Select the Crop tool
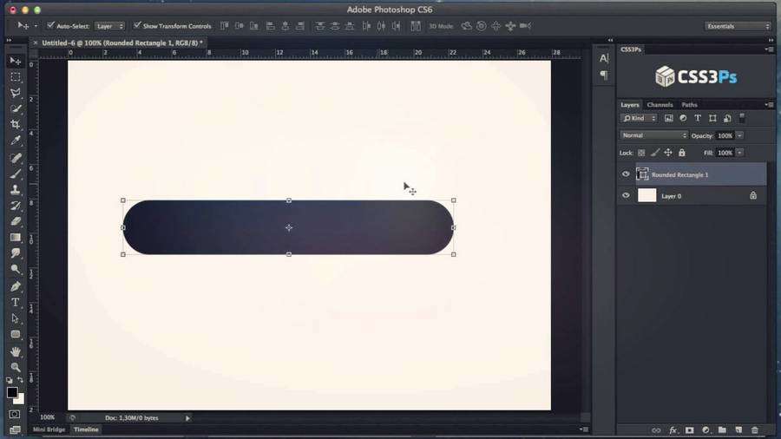The image size is (781, 439). pos(16,124)
